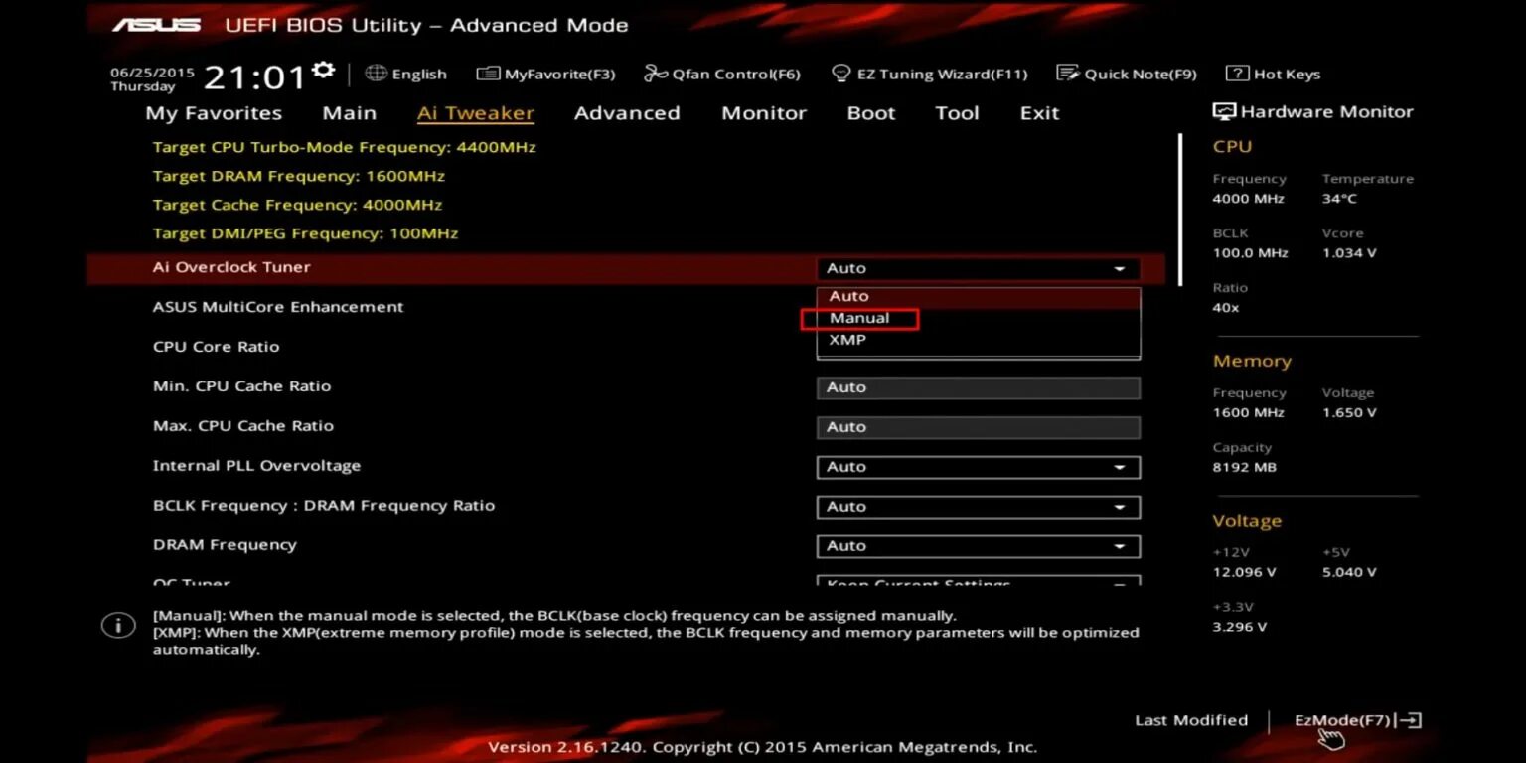Click the Internal PLL Overvoltage label
This screenshot has height=763, width=1526.
pos(256,466)
